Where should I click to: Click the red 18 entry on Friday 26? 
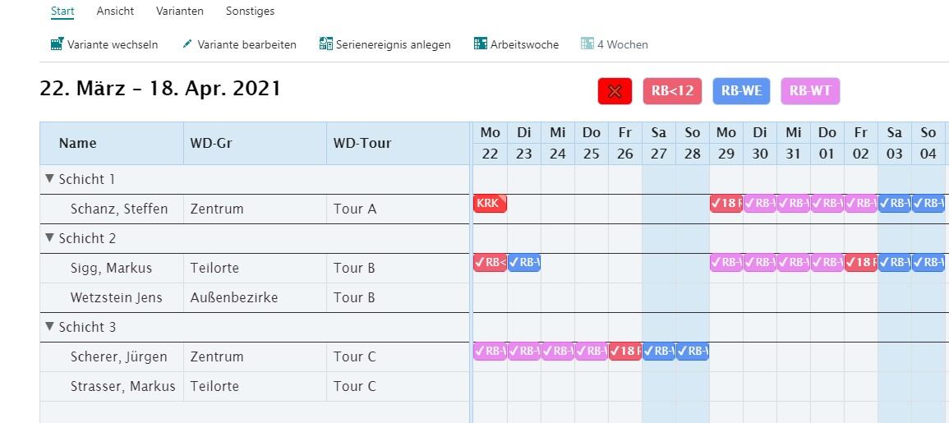pyautogui.click(x=625, y=352)
